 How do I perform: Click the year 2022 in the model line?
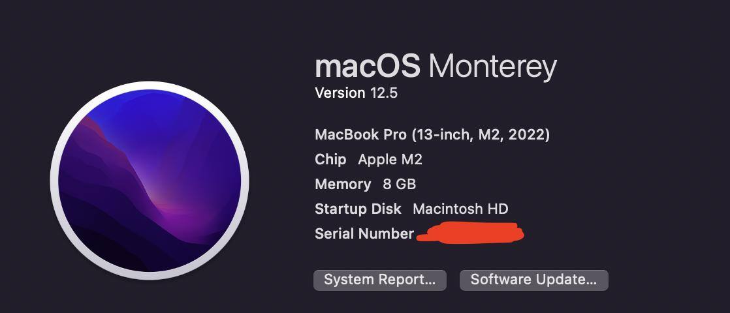[526, 135]
